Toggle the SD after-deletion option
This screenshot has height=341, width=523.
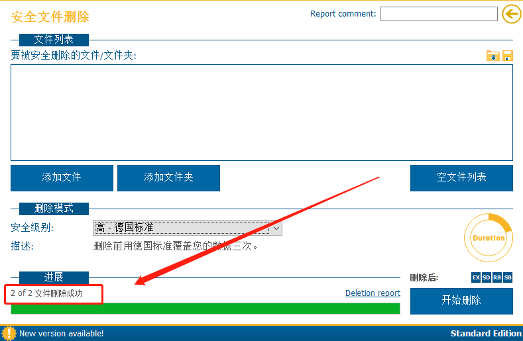(x=487, y=277)
